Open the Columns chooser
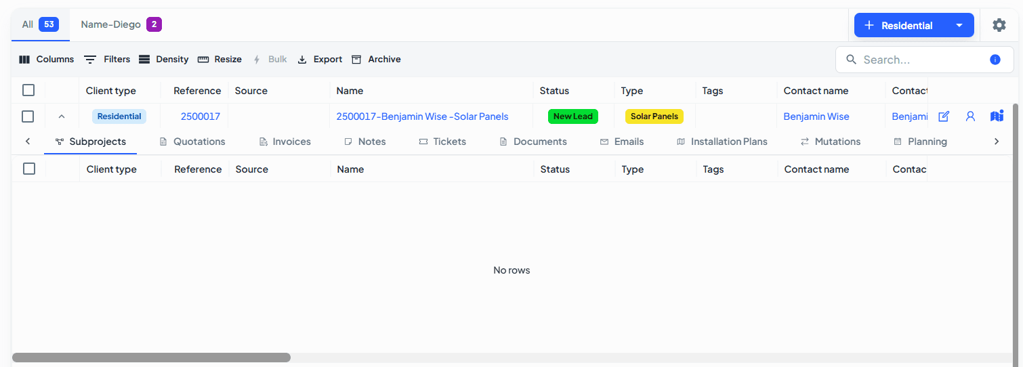Viewport: 1023px width, 367px height. click(x=46, y=60)
